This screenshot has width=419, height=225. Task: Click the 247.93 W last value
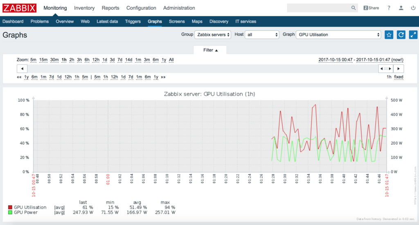(83, 212)
